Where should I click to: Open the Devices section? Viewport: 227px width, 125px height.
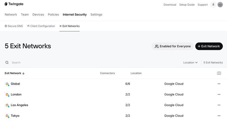tap(38, 15)
